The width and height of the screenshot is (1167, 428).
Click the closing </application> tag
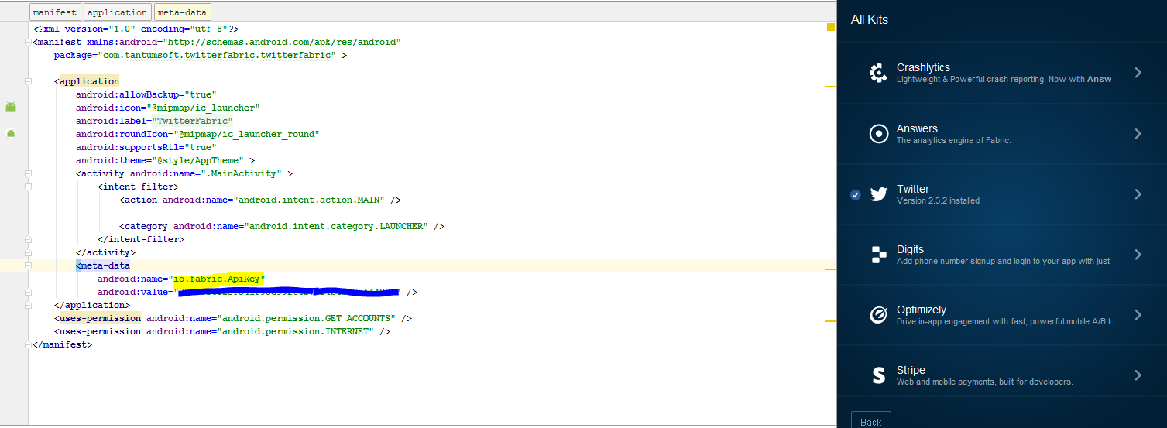click(x=92, y=305)
